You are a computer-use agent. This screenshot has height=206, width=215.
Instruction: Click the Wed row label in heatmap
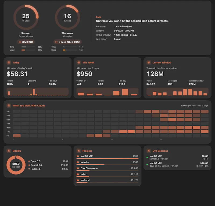(x=9, y=128)
